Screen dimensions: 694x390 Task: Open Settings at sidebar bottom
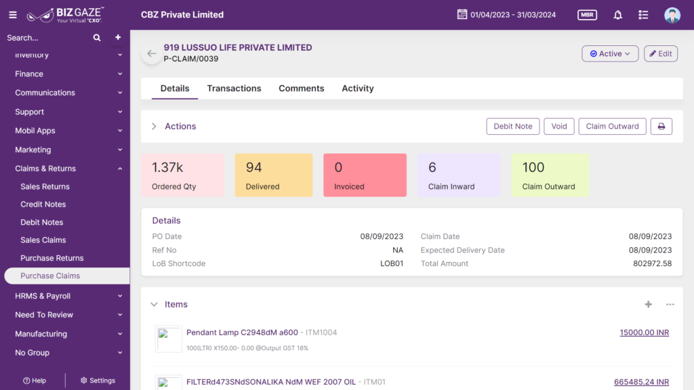[98, 381]
